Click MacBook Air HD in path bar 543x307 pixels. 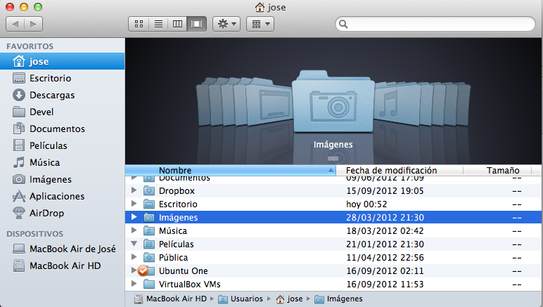(x=176, y=299)
